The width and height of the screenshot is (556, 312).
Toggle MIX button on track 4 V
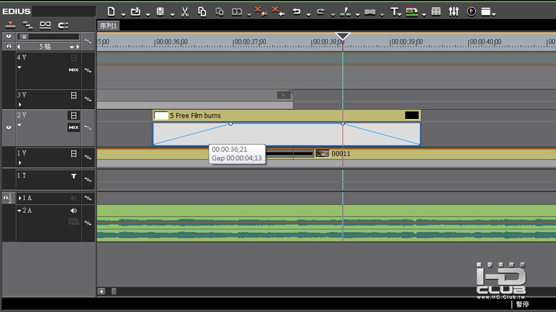(x=74, y=70)
